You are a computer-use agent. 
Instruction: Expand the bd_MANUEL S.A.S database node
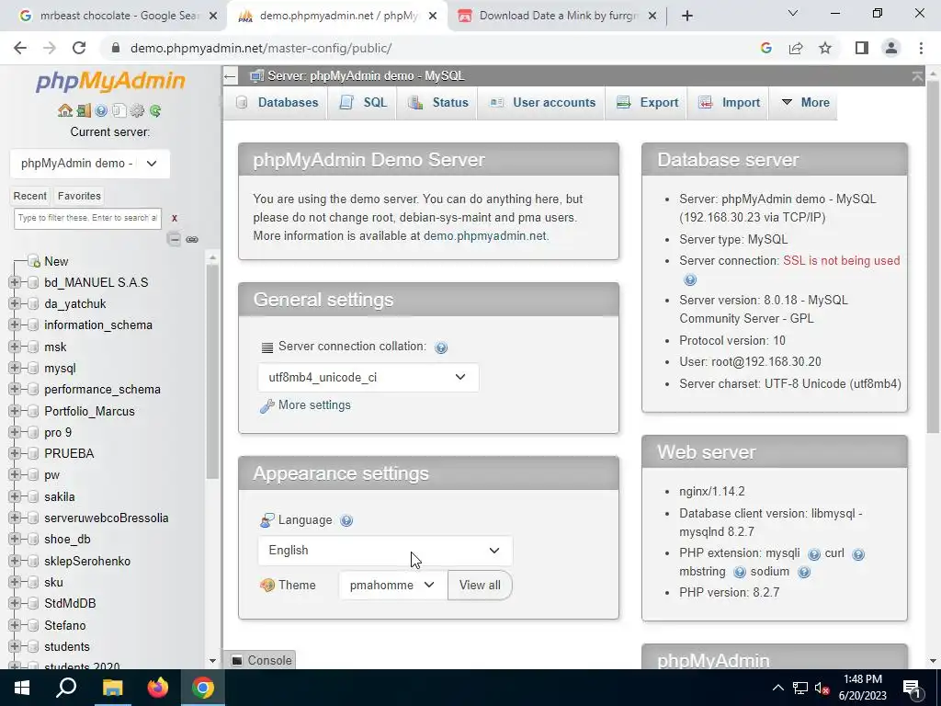pyautogui.click(x=15, y=283)
